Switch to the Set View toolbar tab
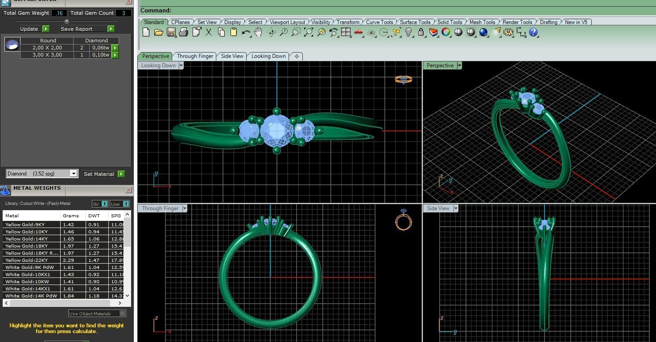The width and height of the screenshot is (656, 342). point(207,22)
